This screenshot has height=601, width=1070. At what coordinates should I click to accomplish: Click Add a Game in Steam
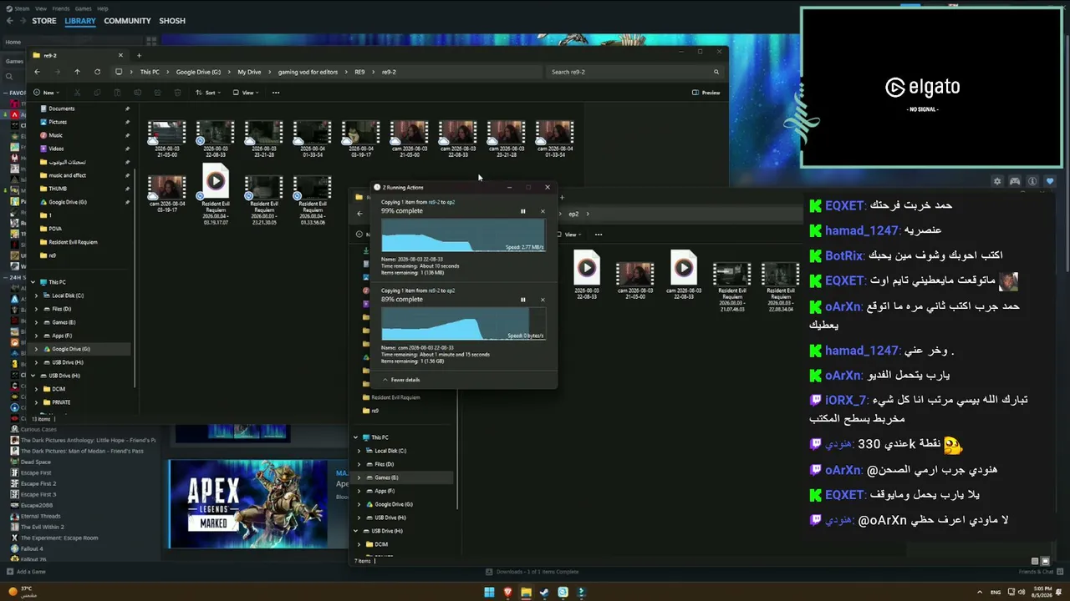(26, 572)
